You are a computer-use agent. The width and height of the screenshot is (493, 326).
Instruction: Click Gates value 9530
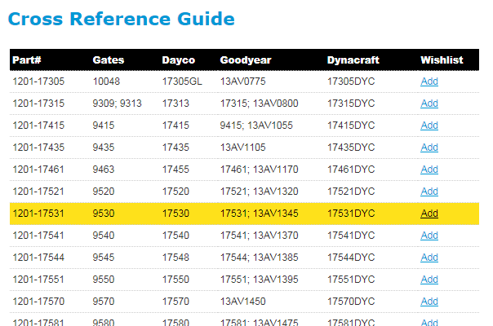click(104, 214)
